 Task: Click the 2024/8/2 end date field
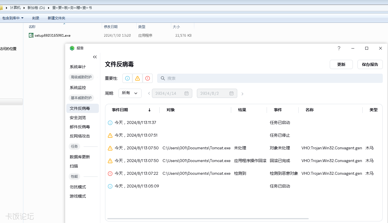[217, 93]
